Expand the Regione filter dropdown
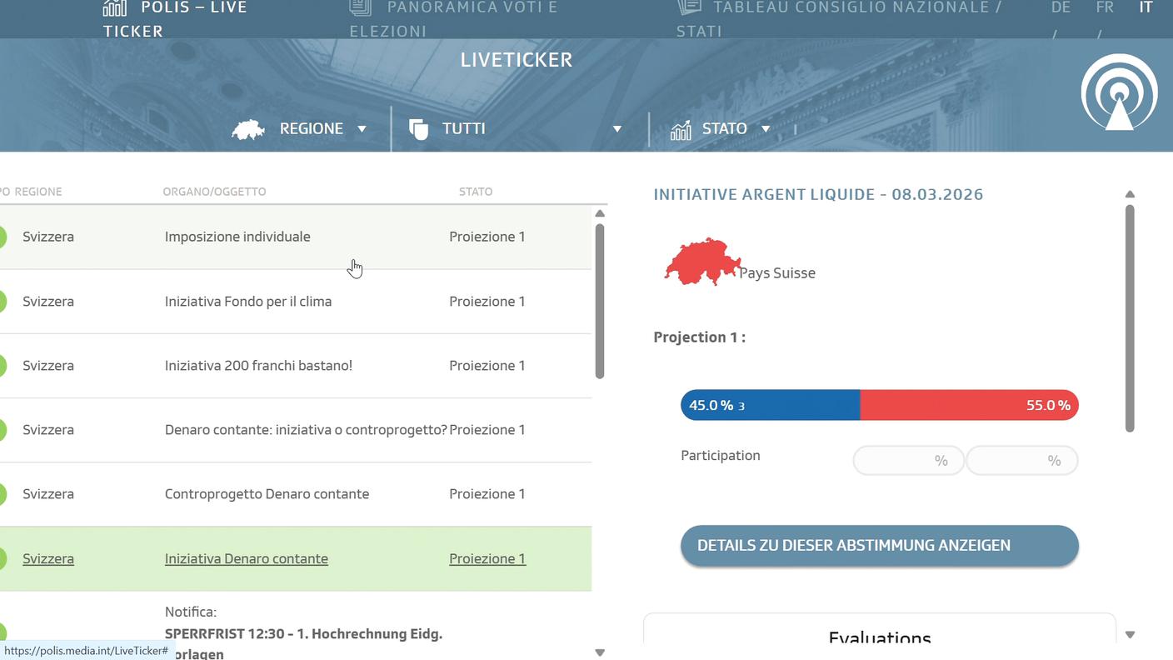 pyautogui.click(x=362, y=129)
